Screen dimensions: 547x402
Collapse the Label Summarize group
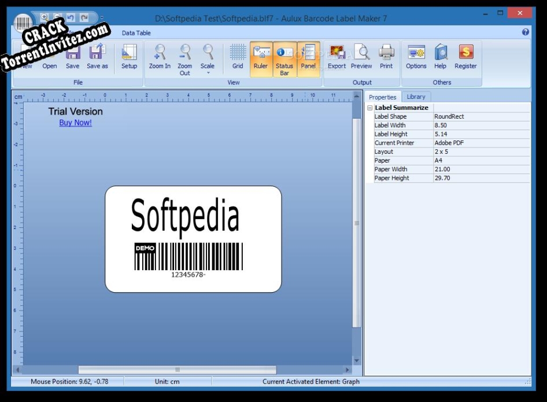click(368, 108)
